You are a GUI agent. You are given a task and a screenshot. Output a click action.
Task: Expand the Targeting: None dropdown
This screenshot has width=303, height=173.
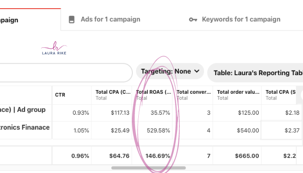[x=170, y=71]
